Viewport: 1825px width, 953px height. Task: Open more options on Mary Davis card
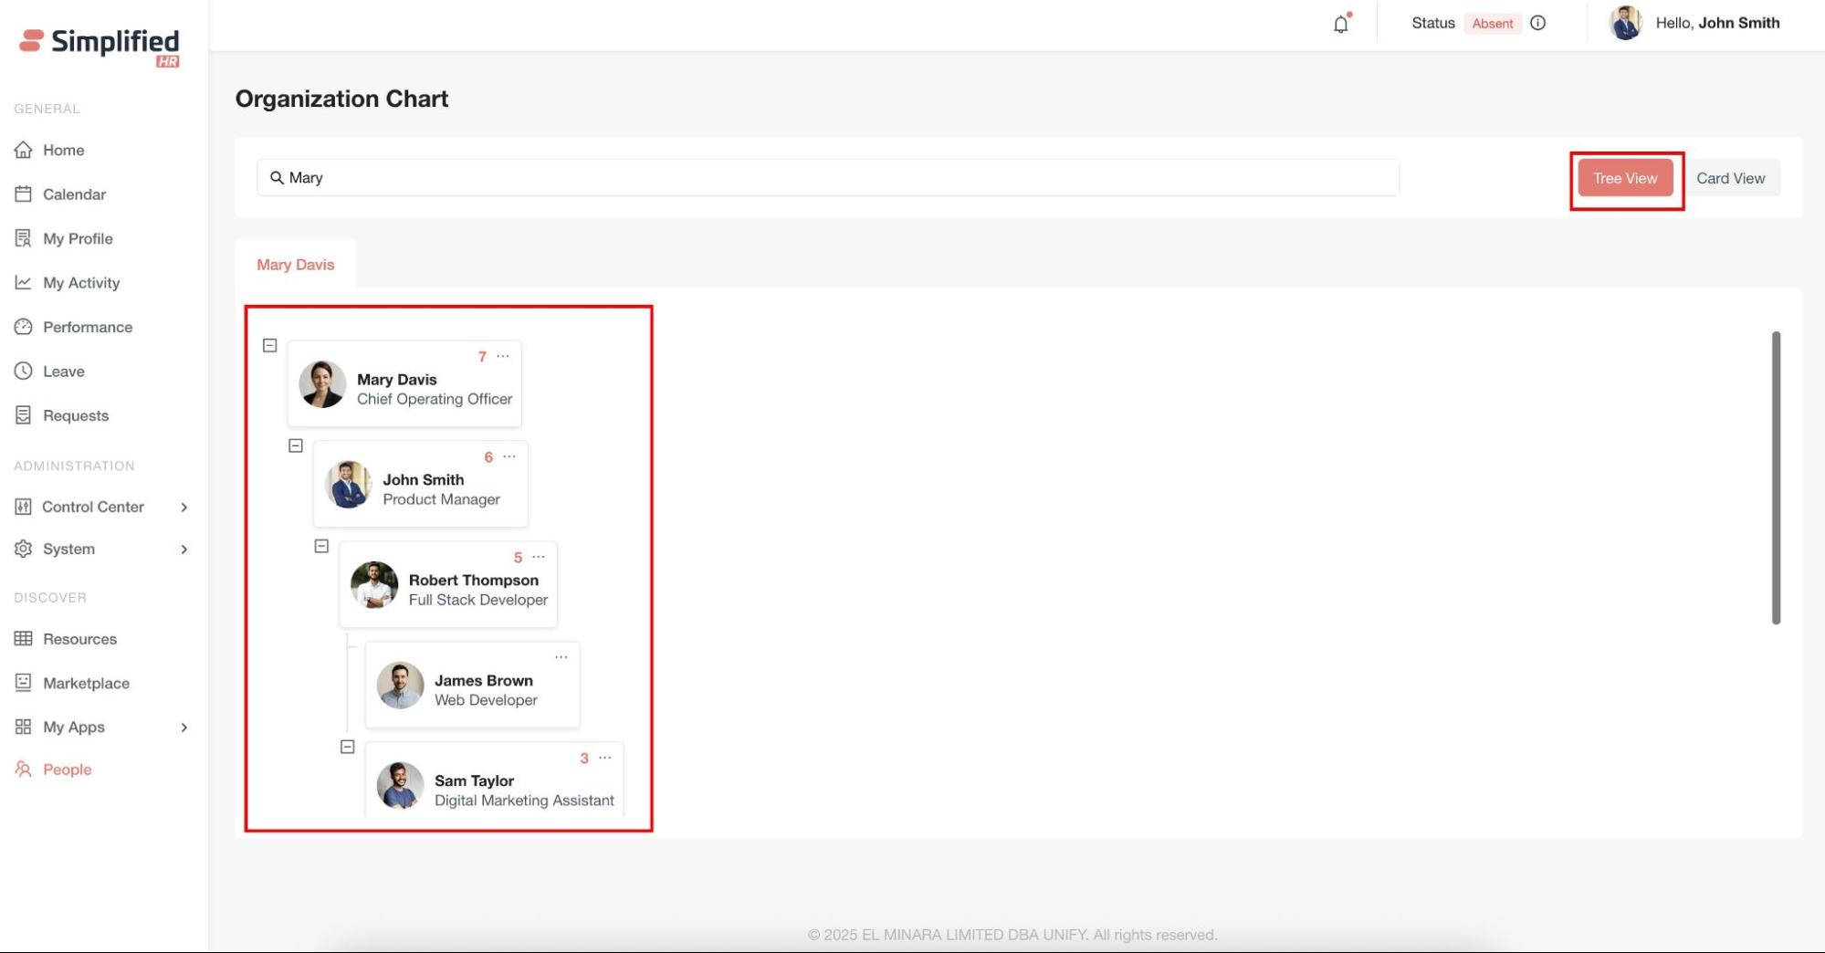pyautogui.click(x=503, y=356)
